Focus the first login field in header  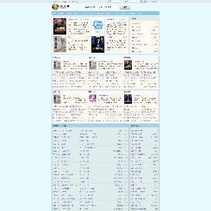(117, 2)
